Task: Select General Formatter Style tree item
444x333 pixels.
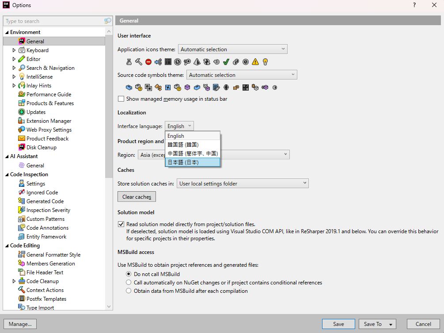Action: (x=53, y=254)
